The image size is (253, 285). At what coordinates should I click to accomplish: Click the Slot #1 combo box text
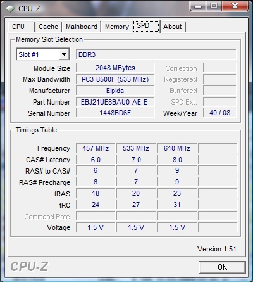pos(28,54)
